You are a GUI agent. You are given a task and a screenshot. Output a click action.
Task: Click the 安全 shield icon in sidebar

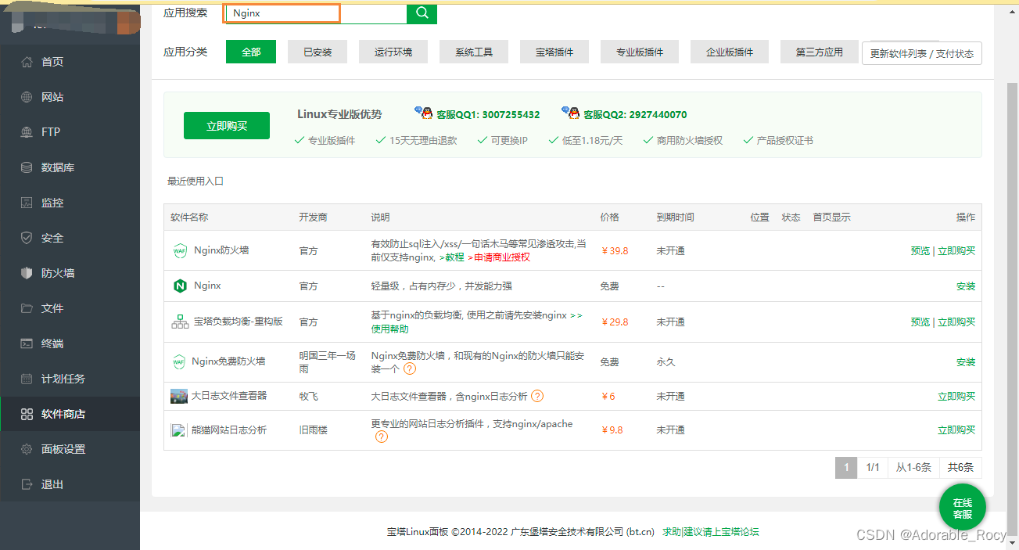[x=27, y=238]
